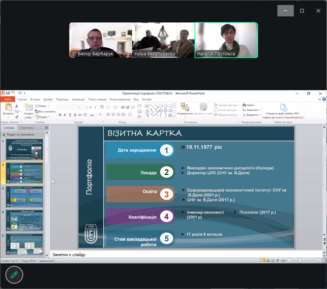
Task: Click the Redo icon in quick access toolbar
Action: coord(20,93)
